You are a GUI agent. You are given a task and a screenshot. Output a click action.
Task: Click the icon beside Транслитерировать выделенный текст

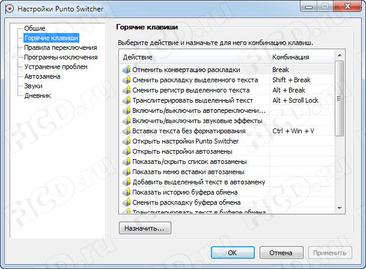[126, 100]
